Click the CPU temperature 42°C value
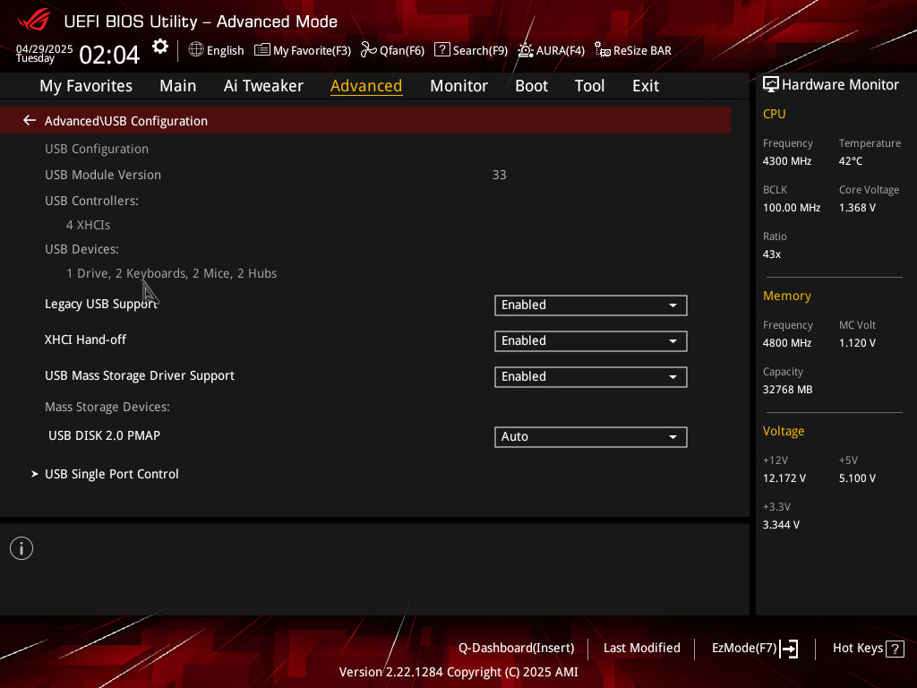 [851, 161]
